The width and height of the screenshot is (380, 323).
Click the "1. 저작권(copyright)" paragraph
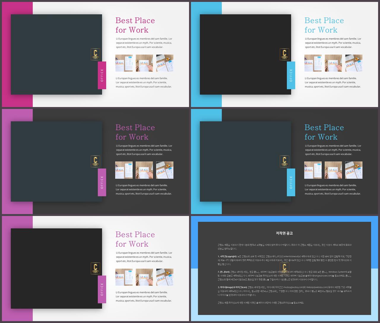(284, 260)
